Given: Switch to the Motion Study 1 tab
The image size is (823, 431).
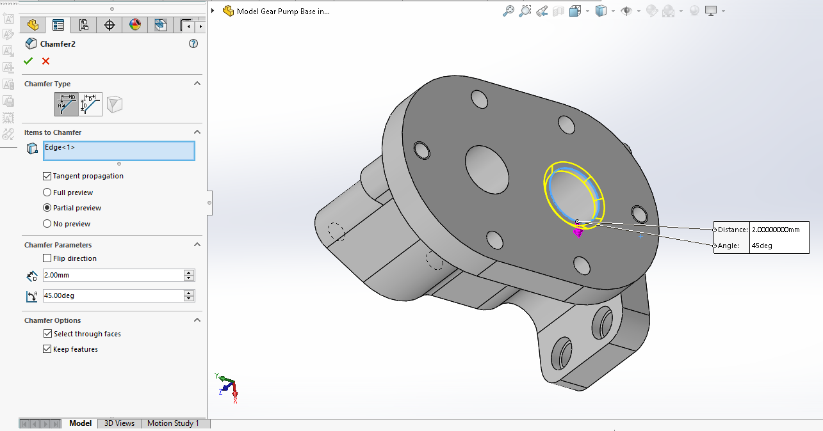Looking at the screenshot, I should click(173, 423).
